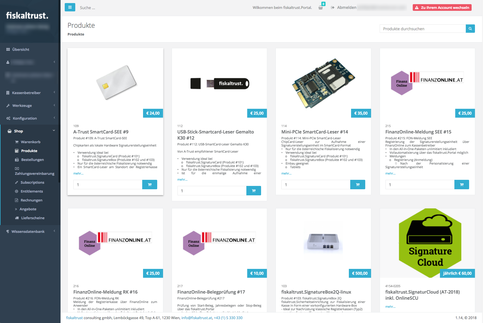Click quantity field for USB-Stick-Smartcard-Leser
The image size is (483, 323).
(x=212, y=191)
